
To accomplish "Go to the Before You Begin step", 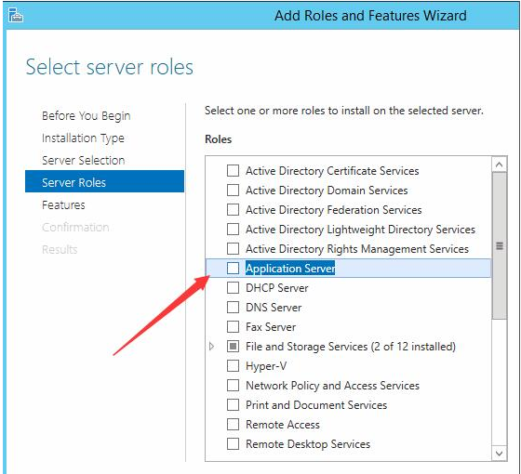I will (86, 116).
